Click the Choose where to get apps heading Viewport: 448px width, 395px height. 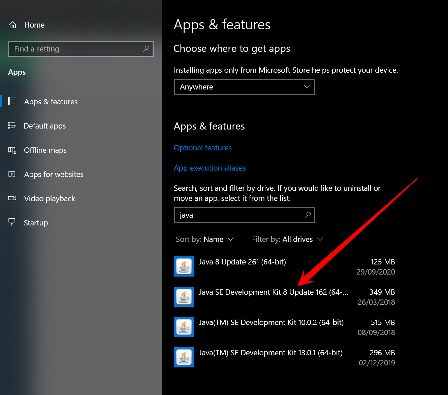pos(232,49)
